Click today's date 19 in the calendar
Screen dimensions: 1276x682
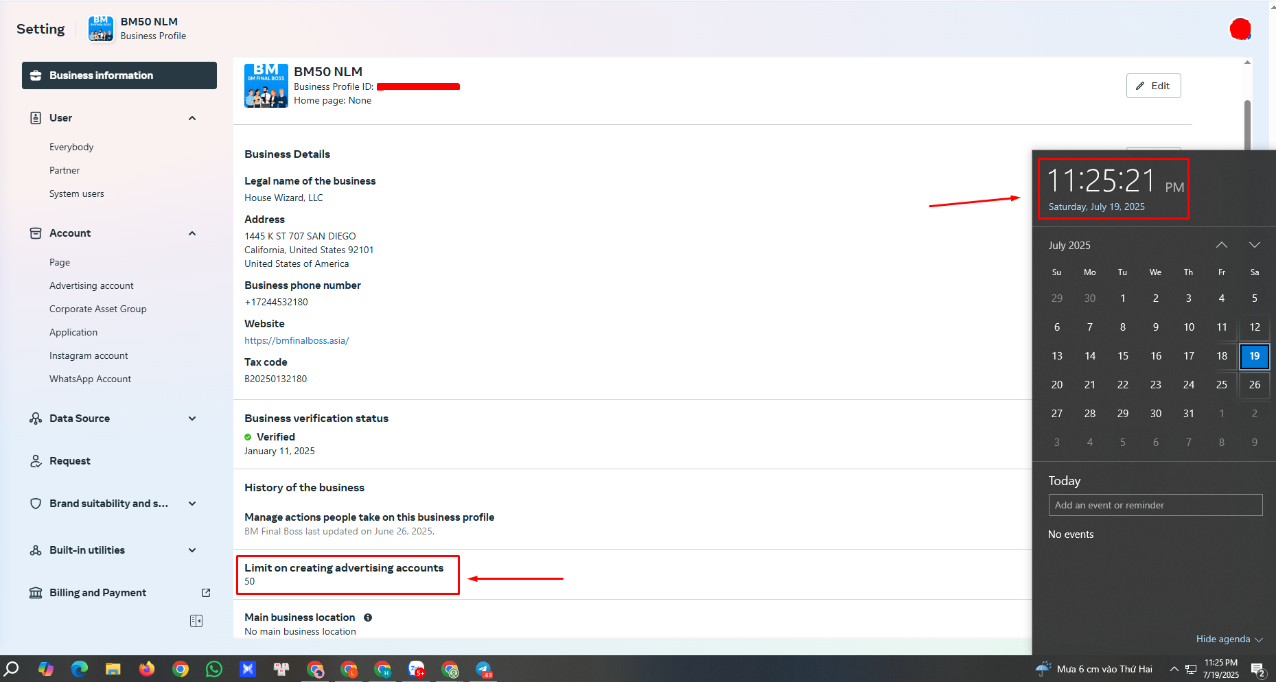click(x=1255, y=356)
